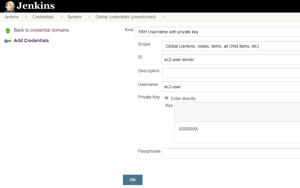Viewport: 300px width, 188px height.
Task: Follow Back to credential domains link
Action: pyautogui.click(x=41, y=30)
